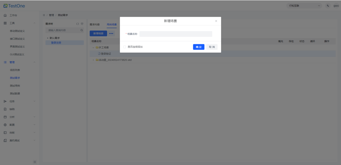Select the 默认需求 tree label
The image size is (341, 165).
pyautogui.click(x=55, y=38)
